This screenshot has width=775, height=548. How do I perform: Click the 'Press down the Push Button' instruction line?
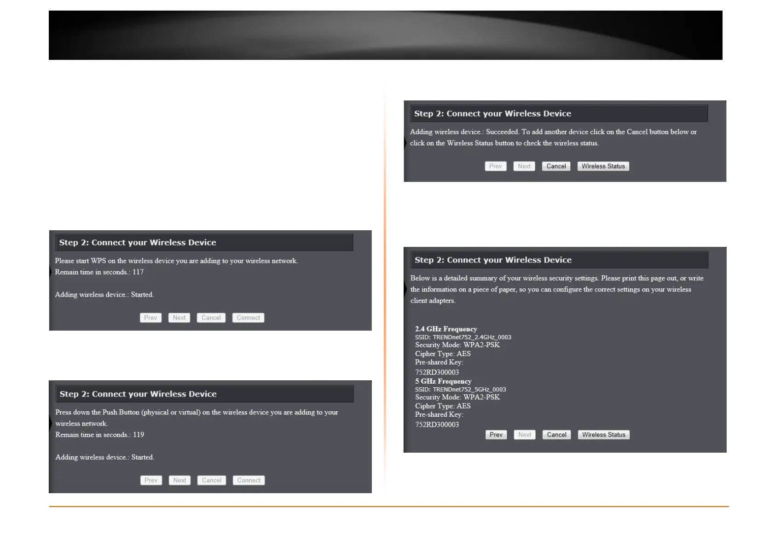pos(197,418)
